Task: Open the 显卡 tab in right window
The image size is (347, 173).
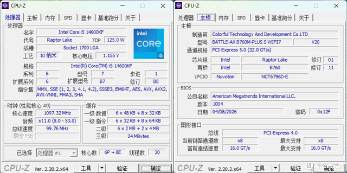Action: 260,18
